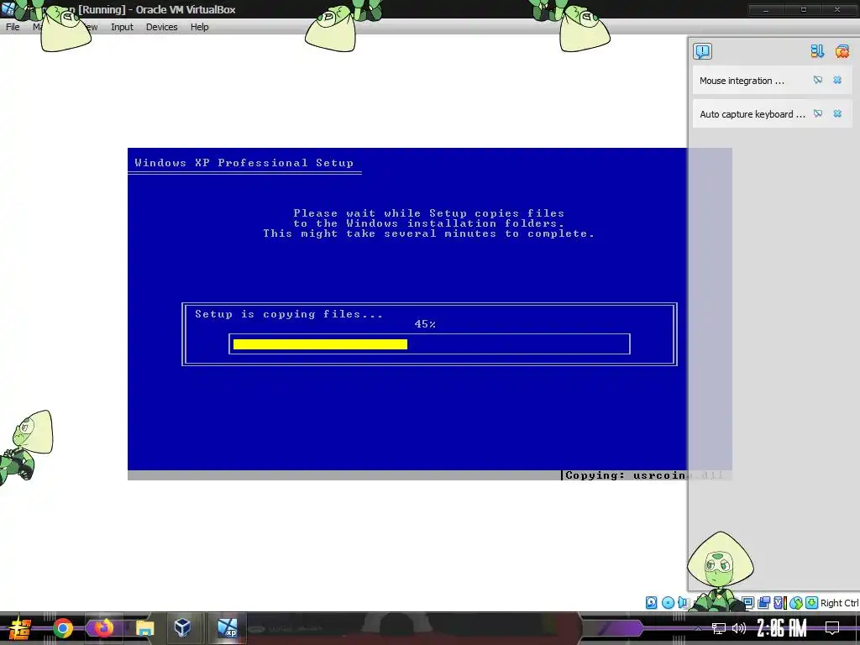Click the notification sort order icon
Viewport: 860px width, 645px height.
[x=817, y=51]
